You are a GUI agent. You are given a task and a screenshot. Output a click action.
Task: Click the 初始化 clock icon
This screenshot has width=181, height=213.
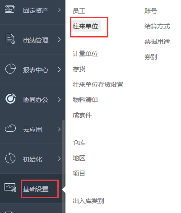coord(10,158)
